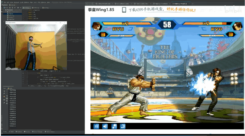Image resolution: width=245 pixels, height=136 pixels.
Task: Open the 4399 mobile game box banner link
Action: click(x=162, y=10)
